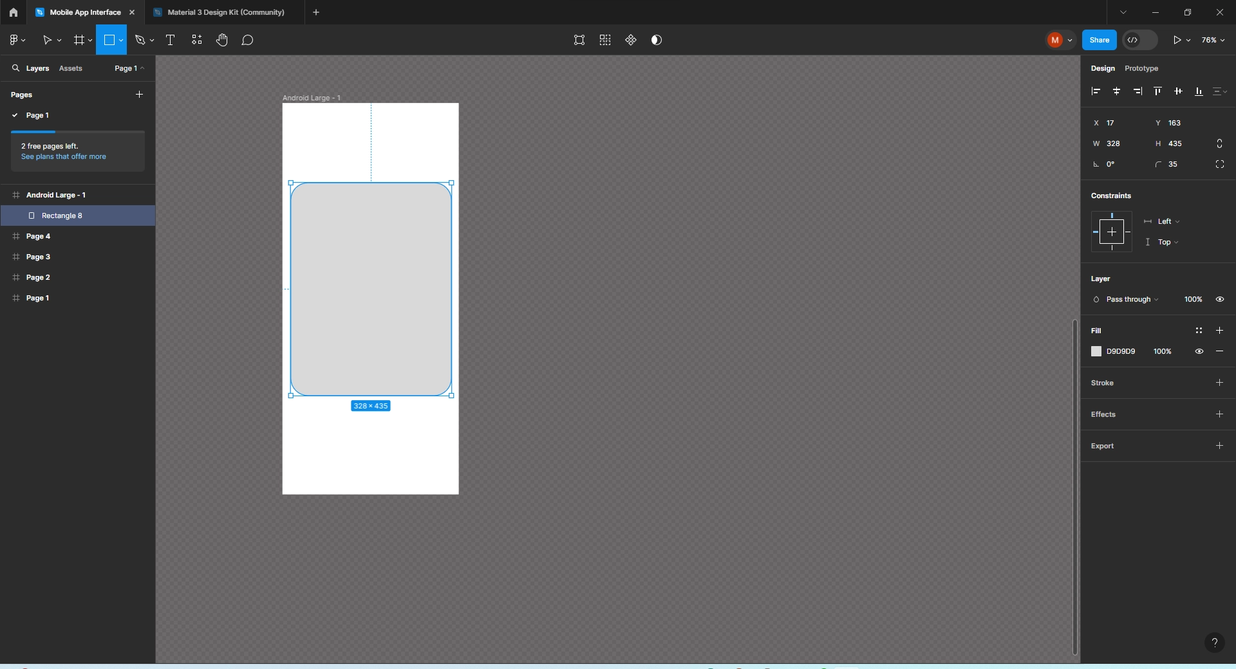1236x669 pixels.
Task: Toggle independent corners option
Action: pos(1220,164)
